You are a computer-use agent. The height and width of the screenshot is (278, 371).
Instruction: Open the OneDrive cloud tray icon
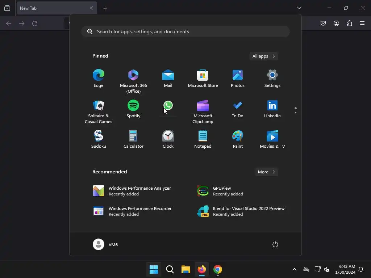click(306, 269)
